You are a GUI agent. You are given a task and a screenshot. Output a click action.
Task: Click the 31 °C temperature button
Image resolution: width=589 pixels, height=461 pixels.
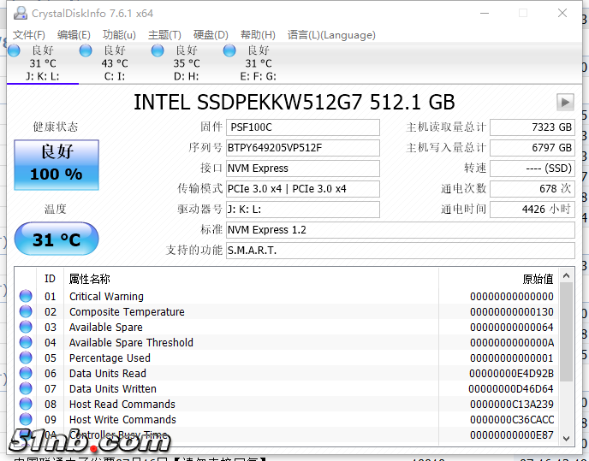57,239
